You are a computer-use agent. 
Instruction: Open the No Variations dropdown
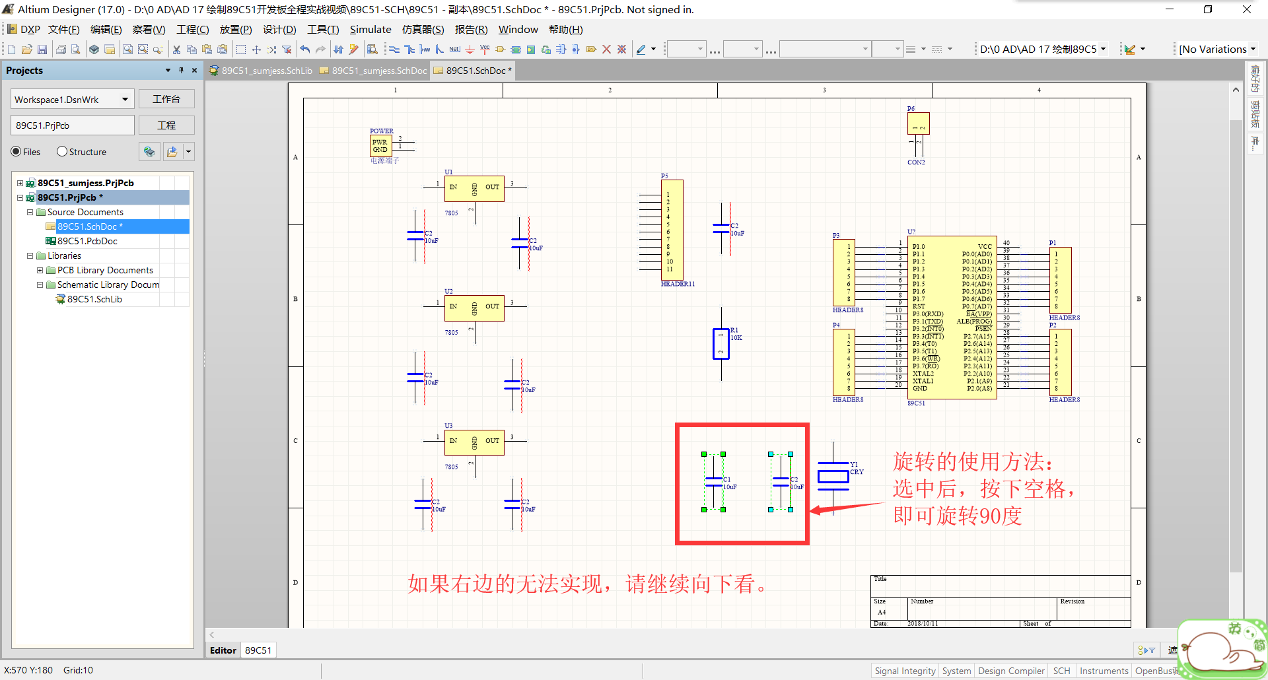click(x=1253, y=49)
